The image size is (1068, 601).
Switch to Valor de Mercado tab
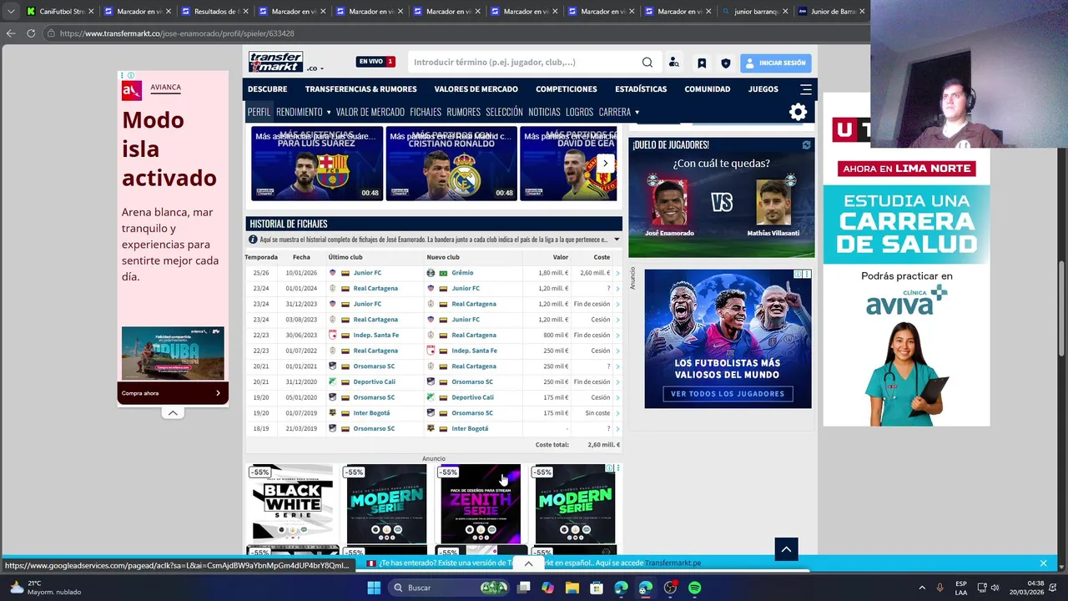pyautogui.click(x=370, y=112)
